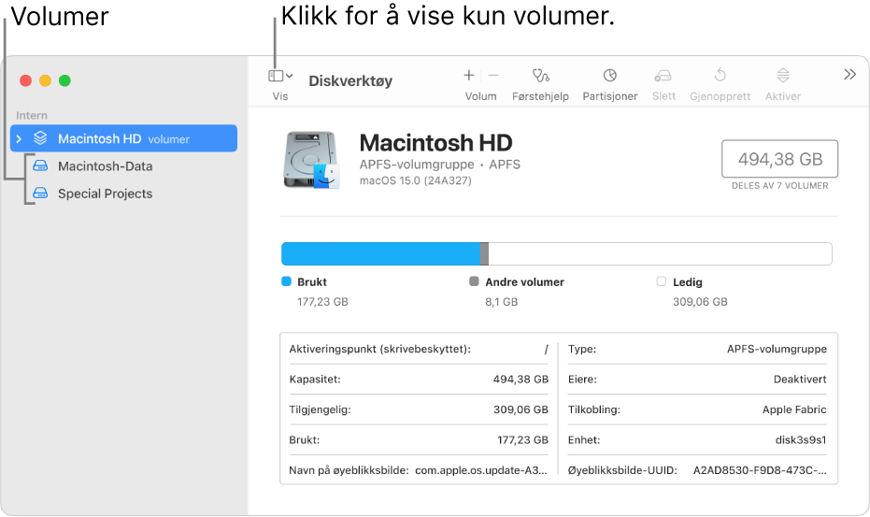Viewport: 870px width, 517px height.
Task: Click the blue Brukt segment of usage bar
Action: pos(380,253)
